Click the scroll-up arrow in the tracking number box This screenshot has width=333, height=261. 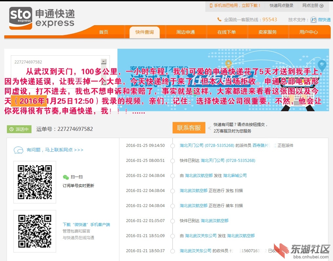[x=104, y=61]
